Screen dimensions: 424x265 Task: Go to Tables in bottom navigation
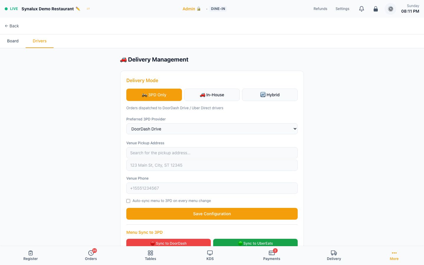pyautogui.click(x=150, y=255)
